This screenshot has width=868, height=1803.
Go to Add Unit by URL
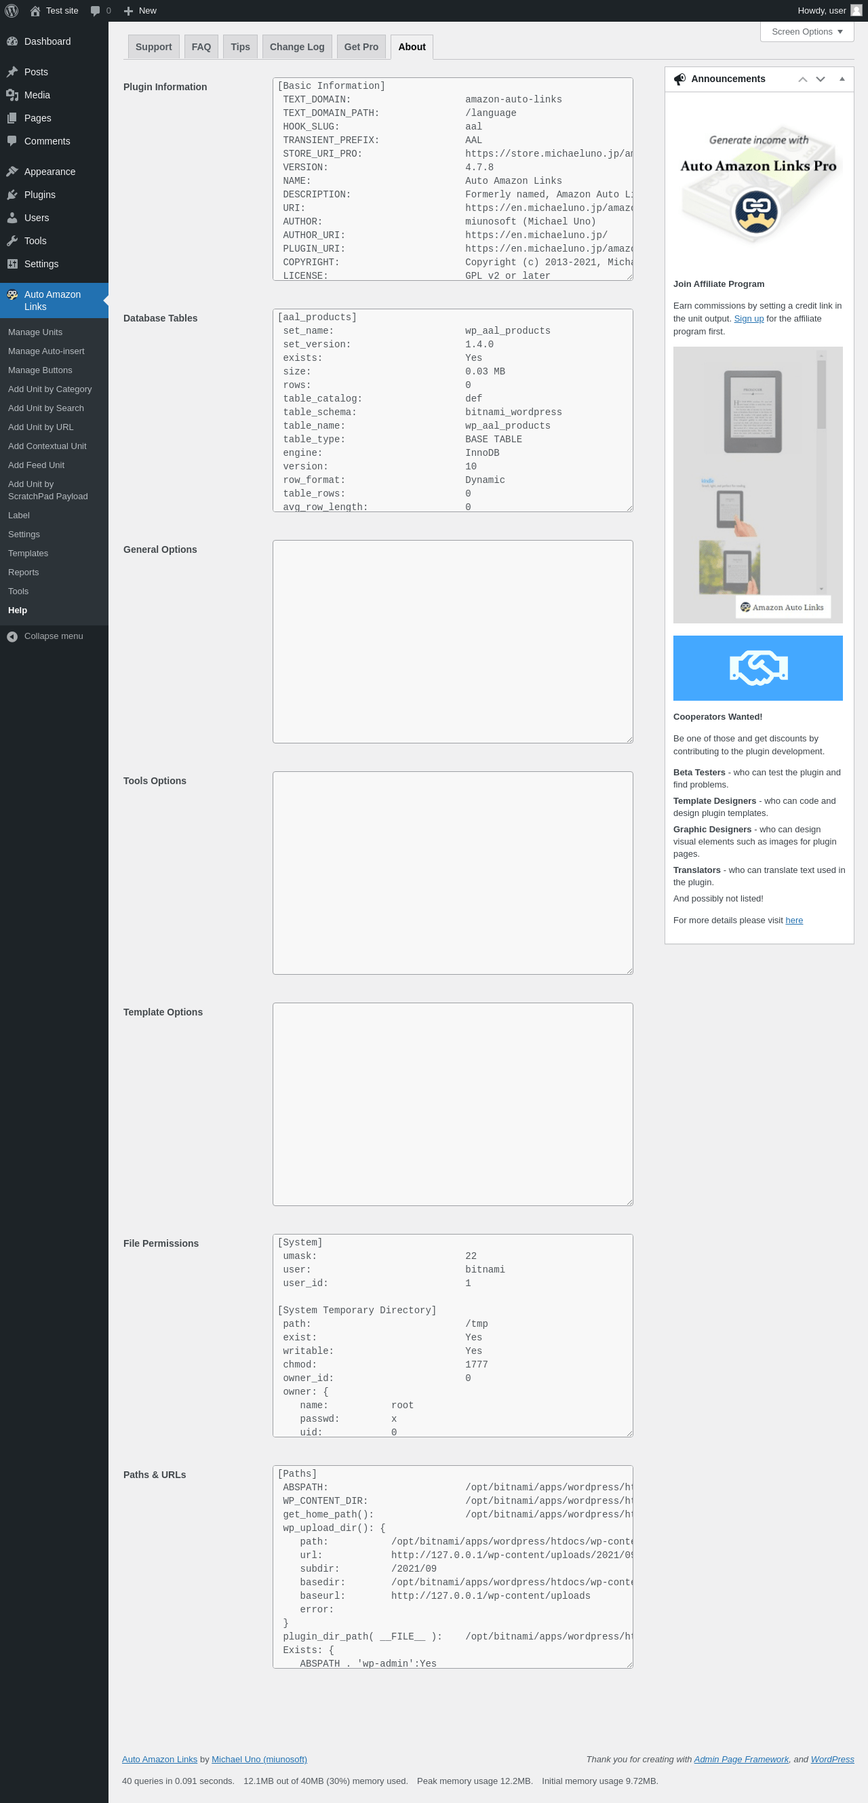coord(41,427)
